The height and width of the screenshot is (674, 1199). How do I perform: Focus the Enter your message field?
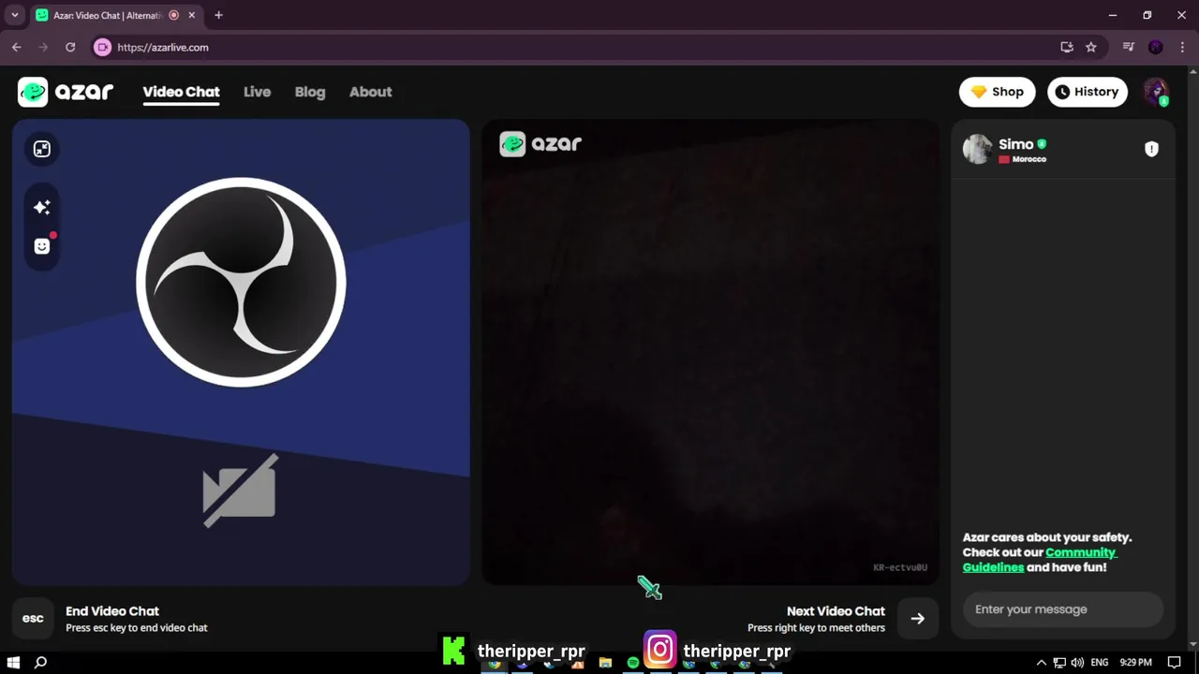[x=1062, y=609]
